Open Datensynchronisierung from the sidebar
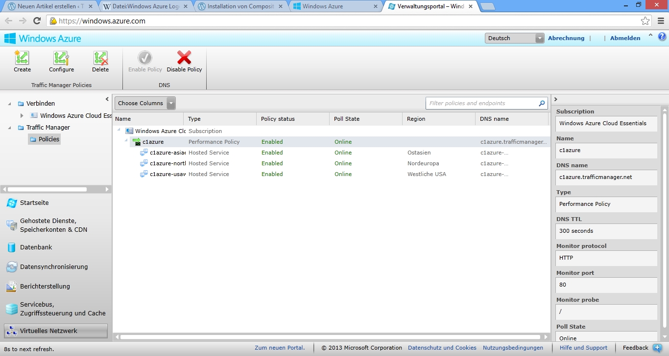Screen dimensions: 669x356 pyautogui.click(x=54, y=267)
